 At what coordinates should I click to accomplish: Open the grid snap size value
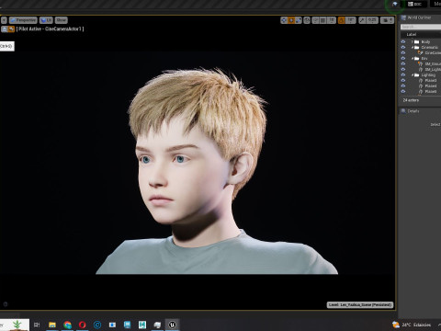(332, 20)
